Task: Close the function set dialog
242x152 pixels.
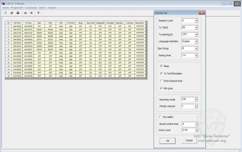Action: (202, 13)
